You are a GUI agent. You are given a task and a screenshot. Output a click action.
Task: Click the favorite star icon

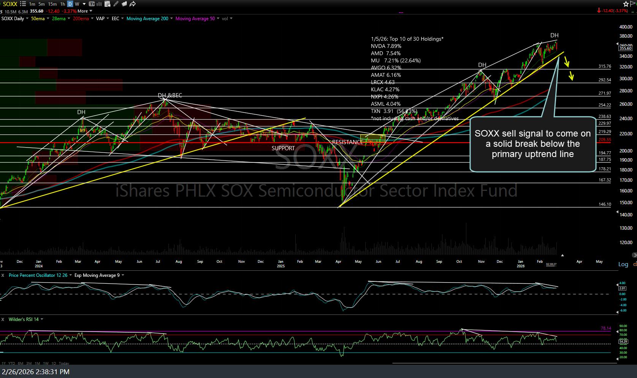[626, 4]
